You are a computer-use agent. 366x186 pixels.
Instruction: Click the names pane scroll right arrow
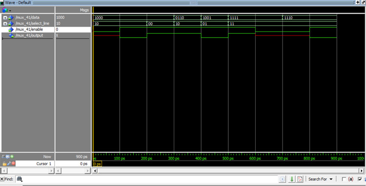51,171
